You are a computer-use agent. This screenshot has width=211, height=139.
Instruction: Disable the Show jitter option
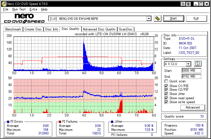pyautogui.click(x=166, y=94)
